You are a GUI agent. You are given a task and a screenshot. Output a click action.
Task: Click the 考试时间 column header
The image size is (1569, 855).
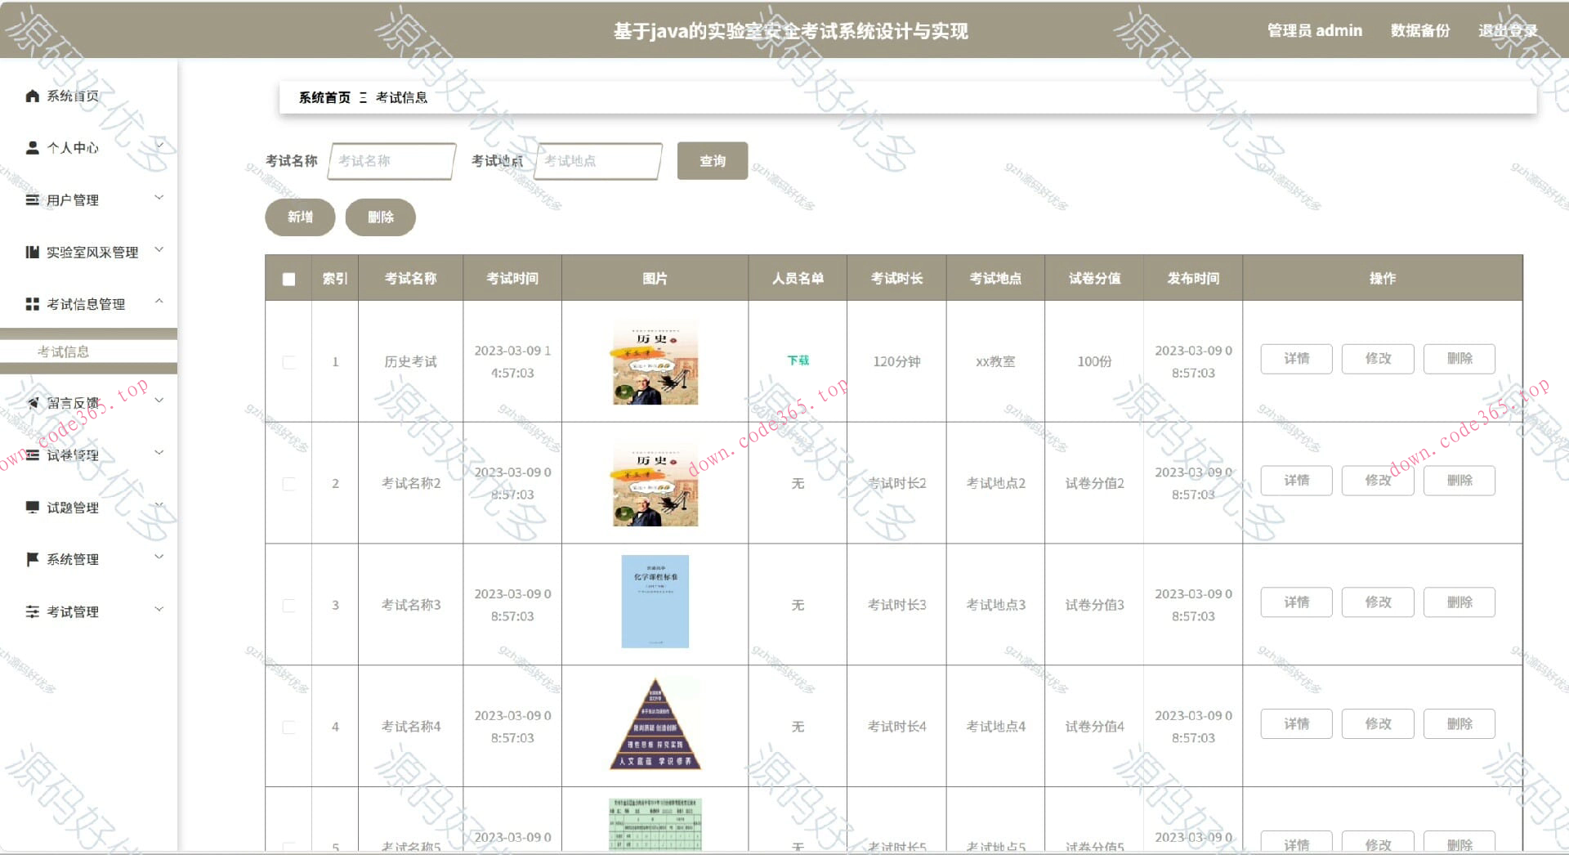[x=512, y=279]
